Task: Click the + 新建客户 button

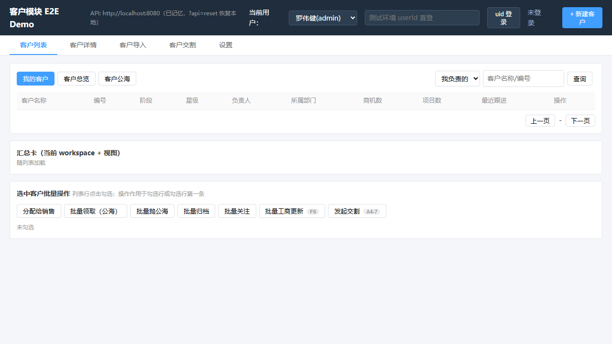Action: pyautogui.click(x=582, y=18)
